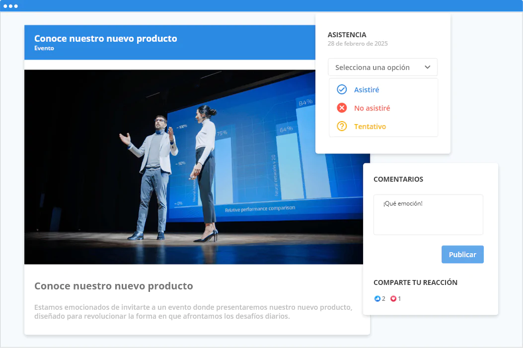Choose the "No asistiré" option text
Image resolution: width=523 pixels, height=348 pixels.
pos(372,108)
